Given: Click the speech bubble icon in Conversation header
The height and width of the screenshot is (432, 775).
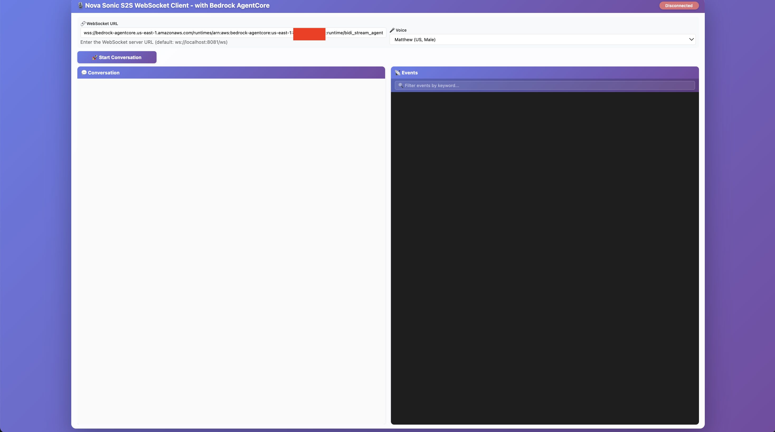Looking at the screenshot, I should tap(84, 73).
